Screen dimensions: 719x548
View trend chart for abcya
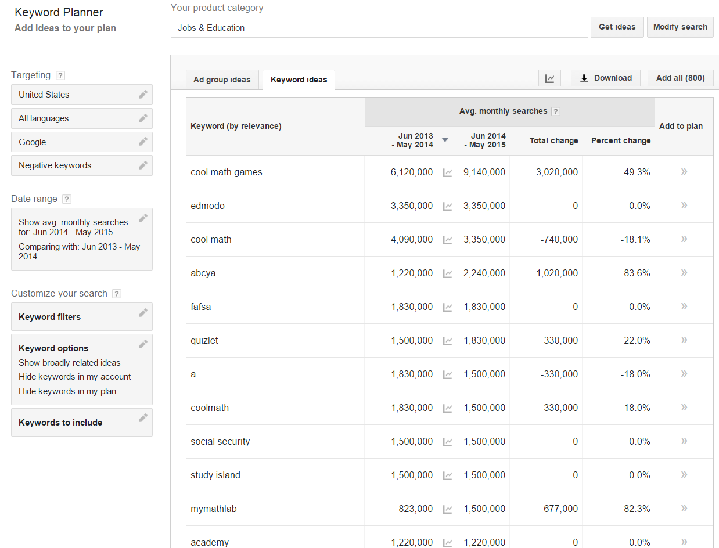[447, 273]
